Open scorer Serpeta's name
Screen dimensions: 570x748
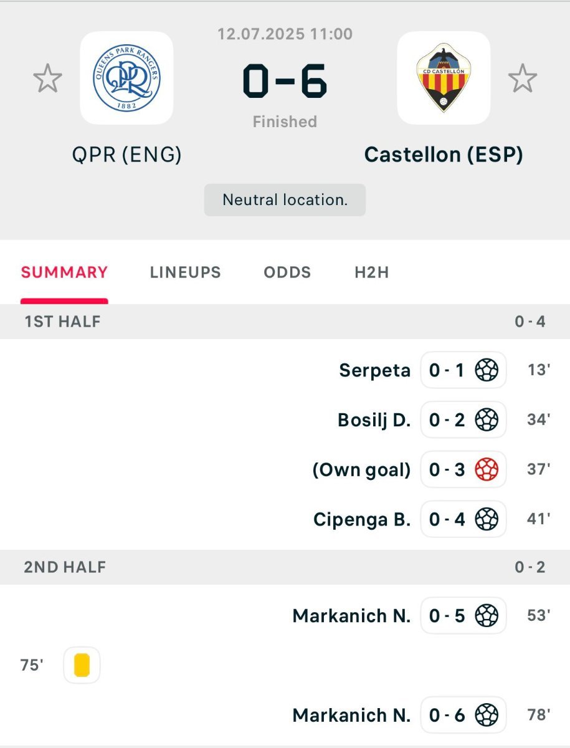[x=375, y=370]
